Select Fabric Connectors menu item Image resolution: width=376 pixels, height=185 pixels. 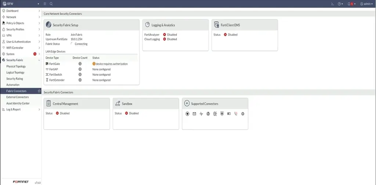[x=21, y=91]
